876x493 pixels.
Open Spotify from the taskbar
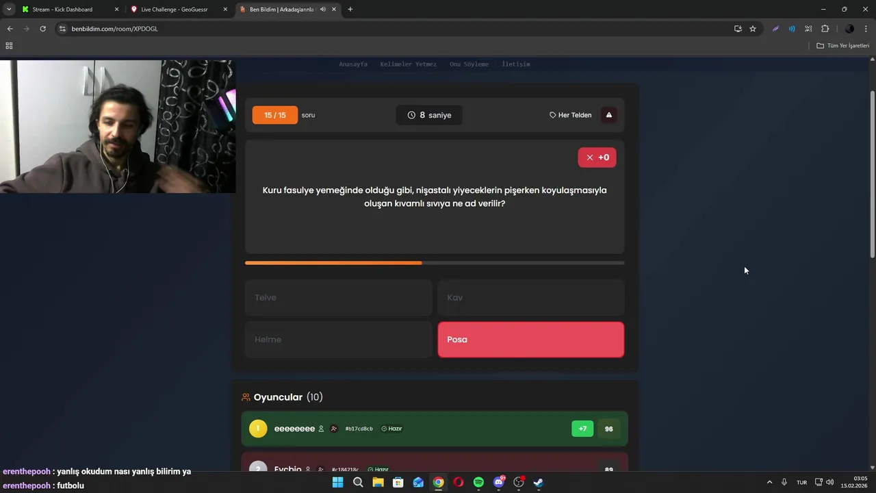pyautogui.click(x=478, y=482)
